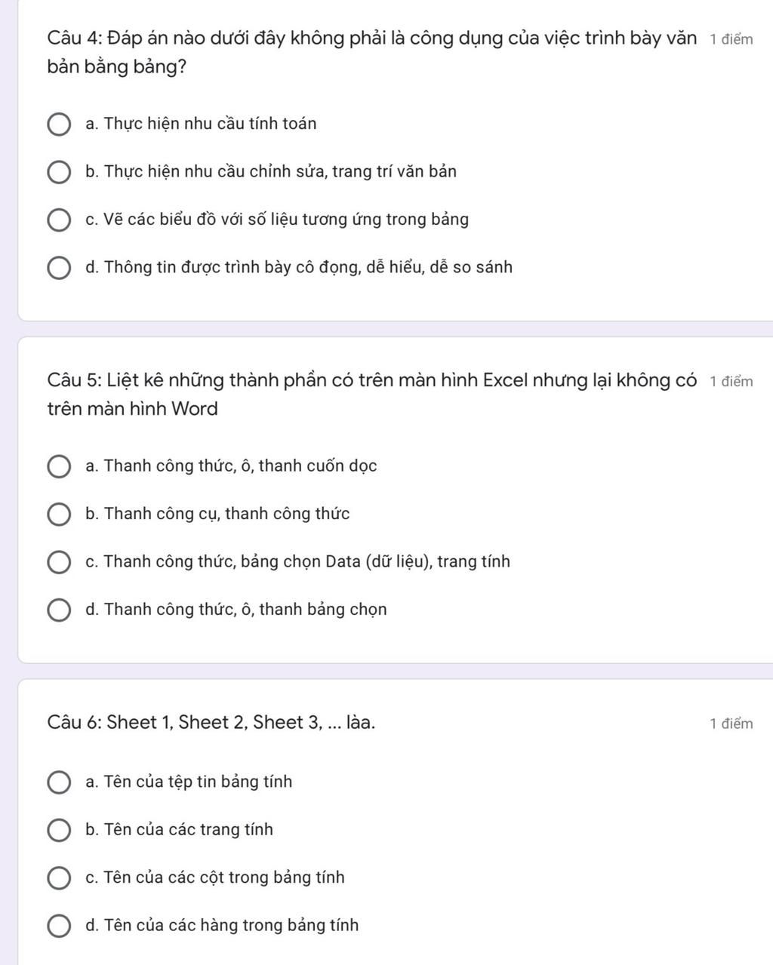This screenshot has width=773, height=965.
Task: Choose 'Thanh công thức, ô, thanh bảng chọn'
Action: tap(60, 610)
